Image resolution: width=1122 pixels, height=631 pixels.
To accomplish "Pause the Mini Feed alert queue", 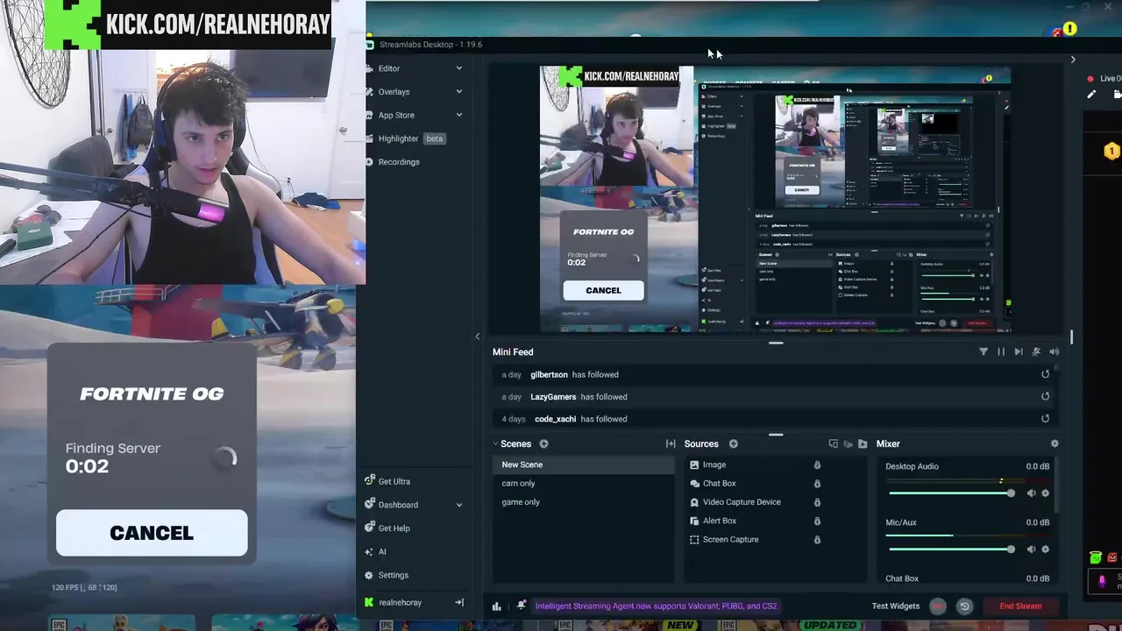I will click(1001, 352).
